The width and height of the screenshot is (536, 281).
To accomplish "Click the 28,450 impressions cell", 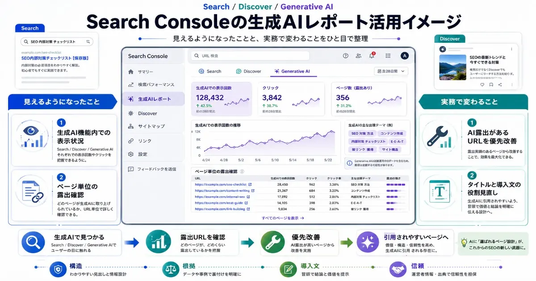I will click(282, 184).
